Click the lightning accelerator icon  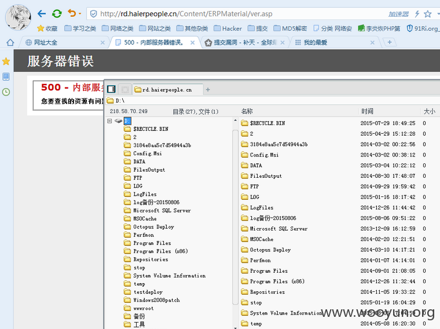click(417, 14)
